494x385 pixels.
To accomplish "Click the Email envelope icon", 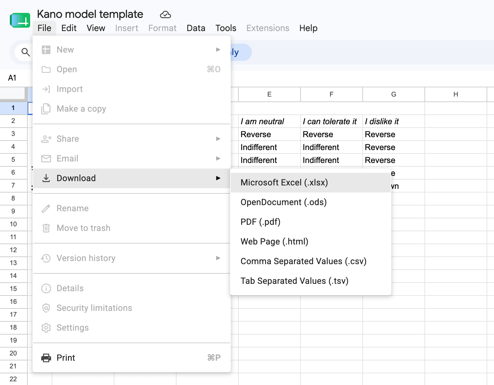I will coord(46,159).
